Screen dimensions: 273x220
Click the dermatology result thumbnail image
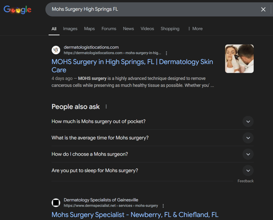pos(239,59)
